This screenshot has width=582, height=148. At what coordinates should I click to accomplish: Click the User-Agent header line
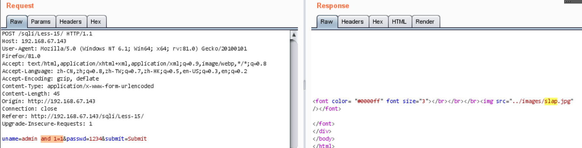(x=125, y=49)
